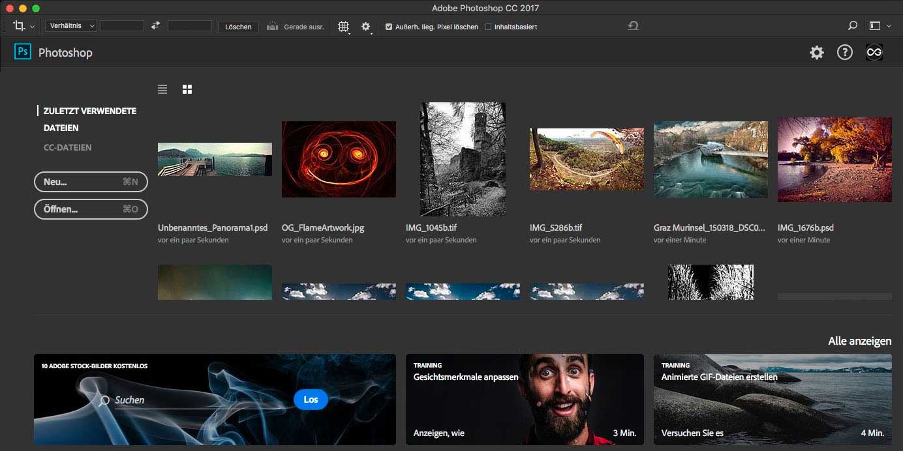The image size is (903, 451).
Task: Open the crop overlay grid options
Action: [x=344, y=27]
